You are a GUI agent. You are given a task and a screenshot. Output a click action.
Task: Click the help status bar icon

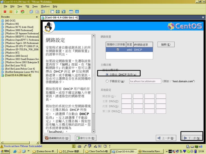click(x=105, y=146)
